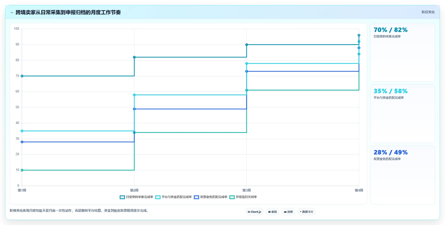Select the 第1周 point at 35 on 平台与资金匹配完成率

click(x=22, y=131)
